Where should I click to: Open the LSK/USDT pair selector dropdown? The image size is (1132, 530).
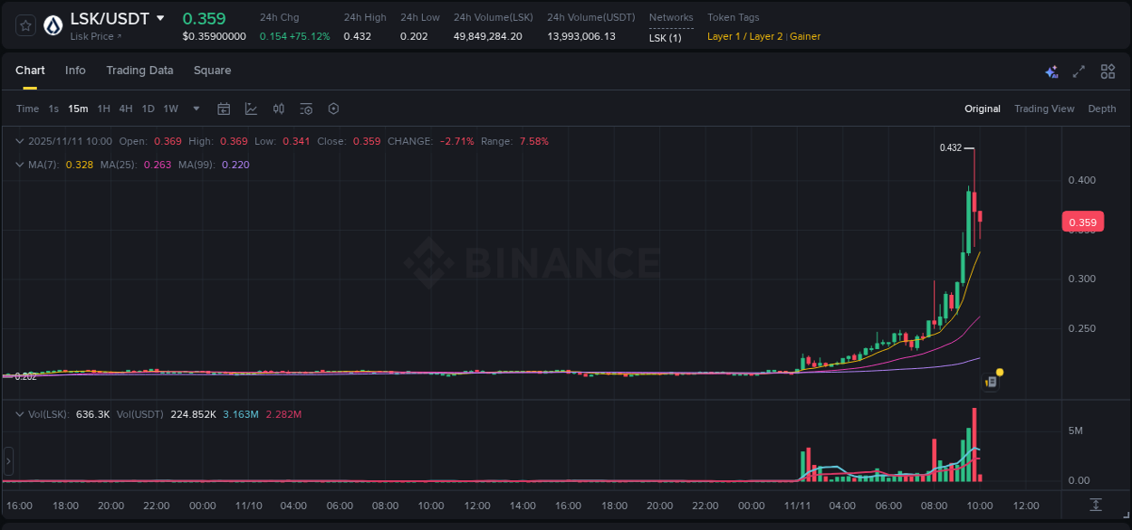click(x=161, y=17)
